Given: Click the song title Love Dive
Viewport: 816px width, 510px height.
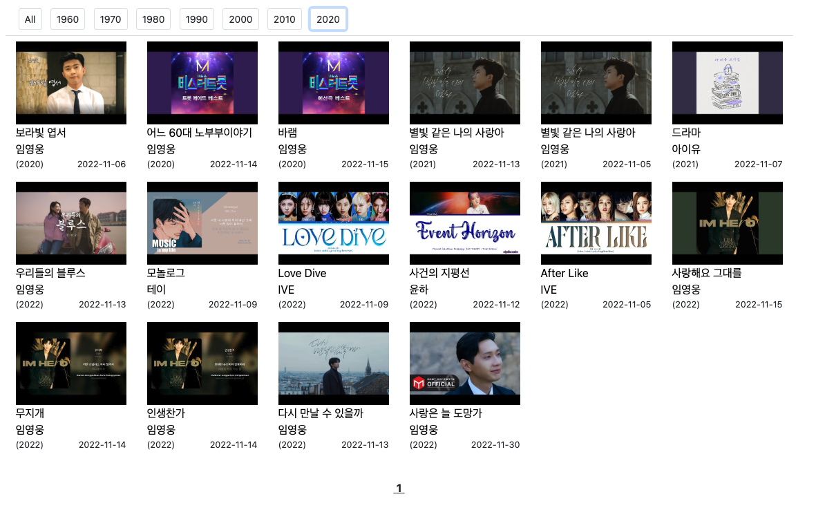Looking at the screenshot, I should 303,273.
